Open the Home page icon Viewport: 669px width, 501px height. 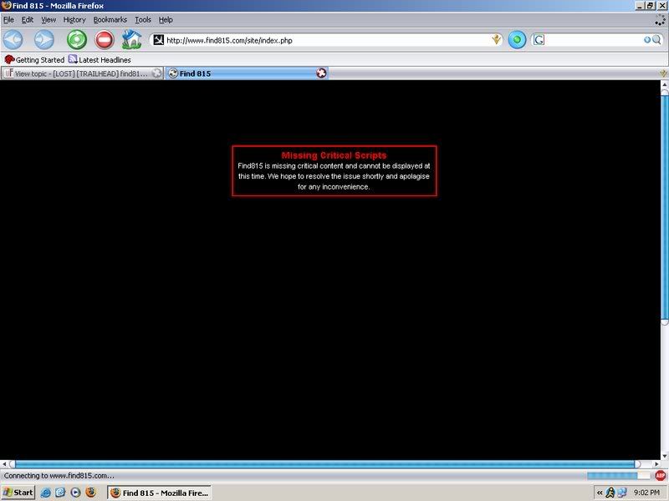[x=132, y=39]
